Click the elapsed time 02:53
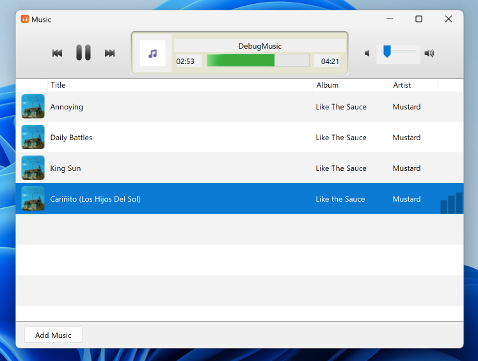Image resolution: width=478 pixels, height=361 pixels. (x=186, y=61)
